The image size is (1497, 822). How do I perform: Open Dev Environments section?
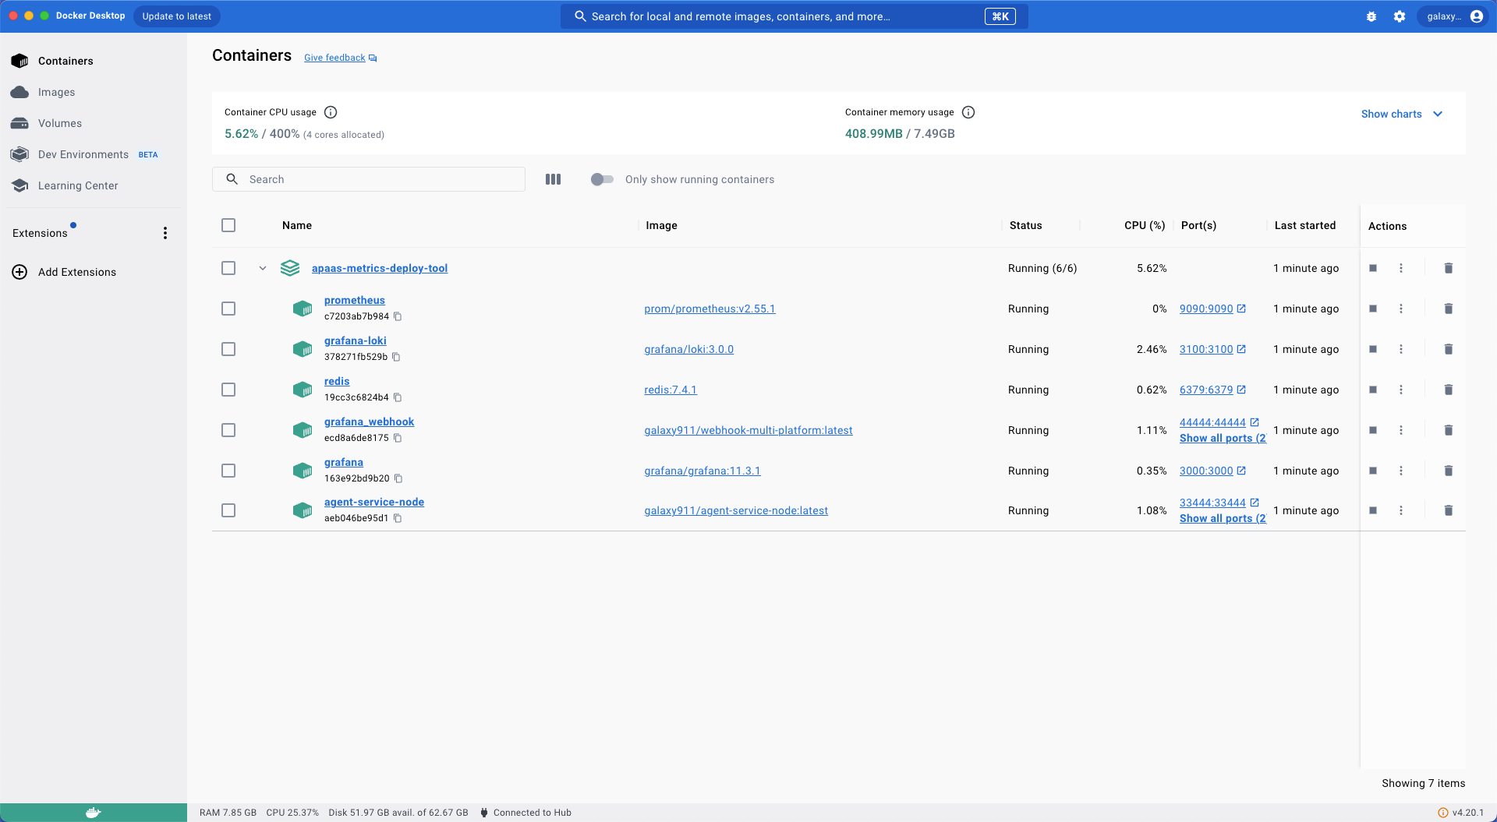tap(94, 154)
